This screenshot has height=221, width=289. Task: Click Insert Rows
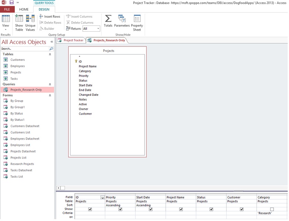pyautogui.click(x=50, y=17)
